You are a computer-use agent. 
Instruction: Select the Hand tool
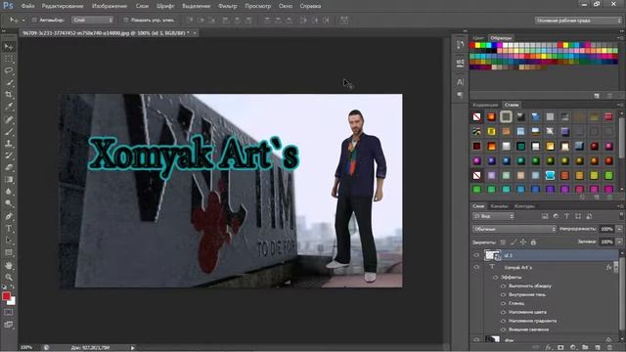point(9,265)
